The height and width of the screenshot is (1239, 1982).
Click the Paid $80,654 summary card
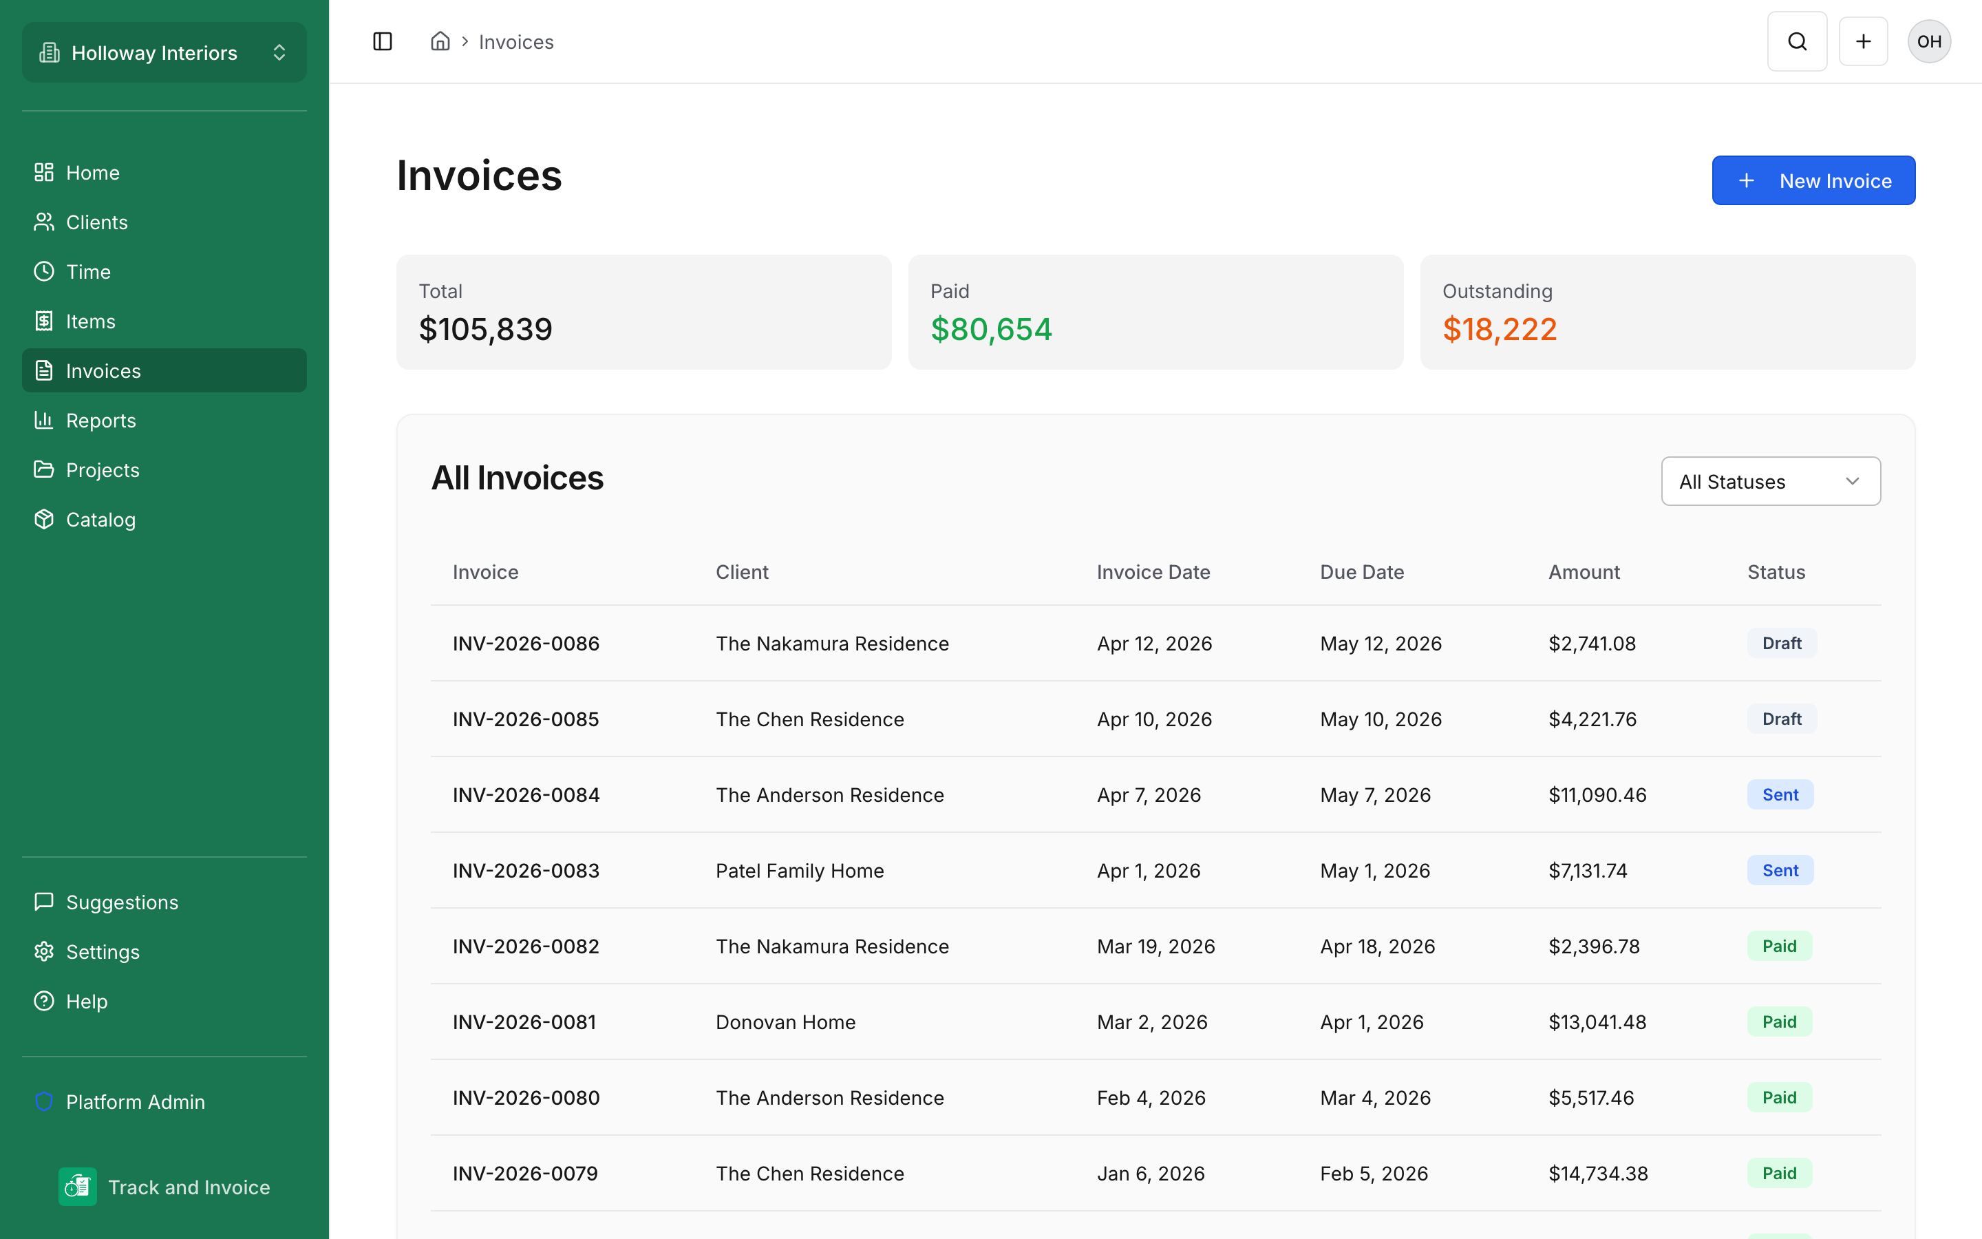(x=1155, y=313)
